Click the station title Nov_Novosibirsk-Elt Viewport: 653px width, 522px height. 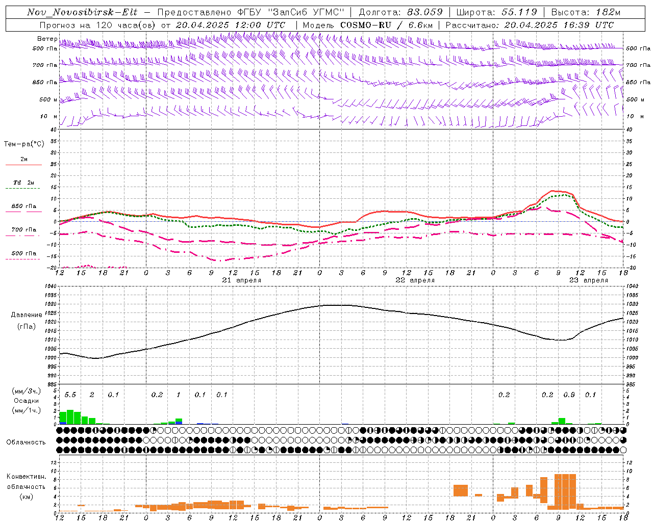82,12
